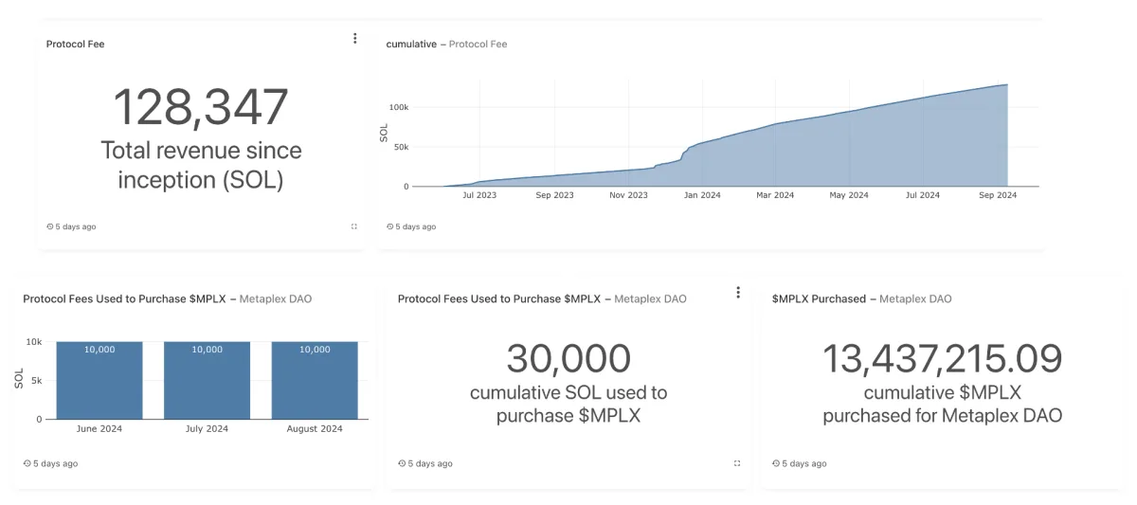Viewport: 1137px width, 505px height.
Task: Click the 'cumulative' chart title text
Action: click(411, 45)
